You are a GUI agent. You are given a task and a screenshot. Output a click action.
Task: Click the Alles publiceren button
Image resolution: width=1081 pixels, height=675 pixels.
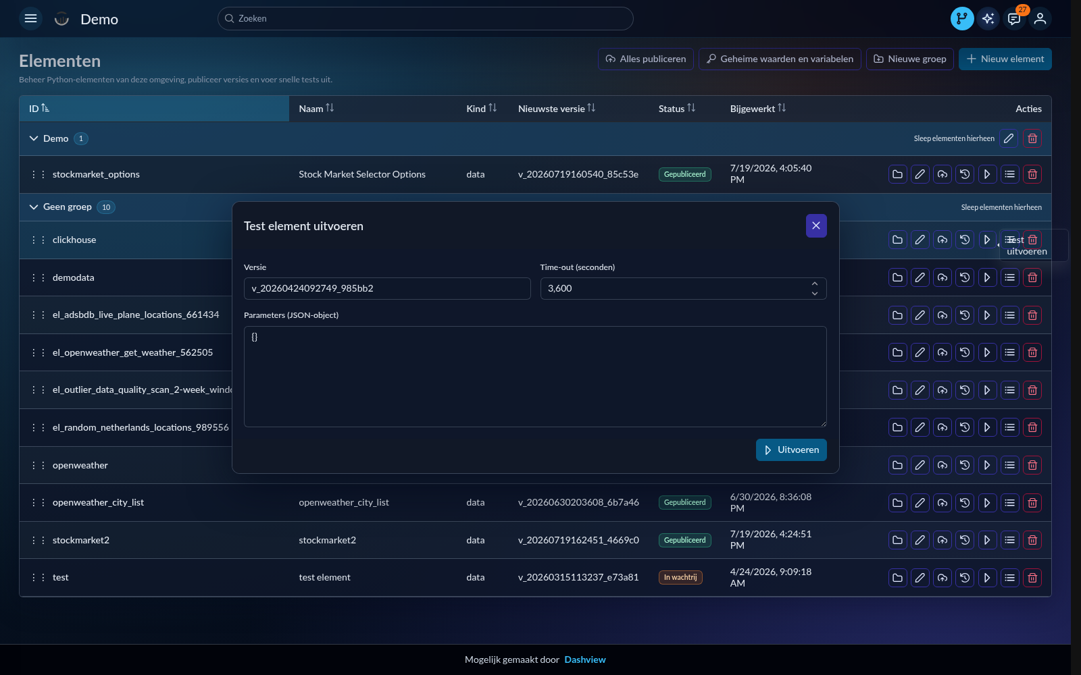click(x=646, y=59)
